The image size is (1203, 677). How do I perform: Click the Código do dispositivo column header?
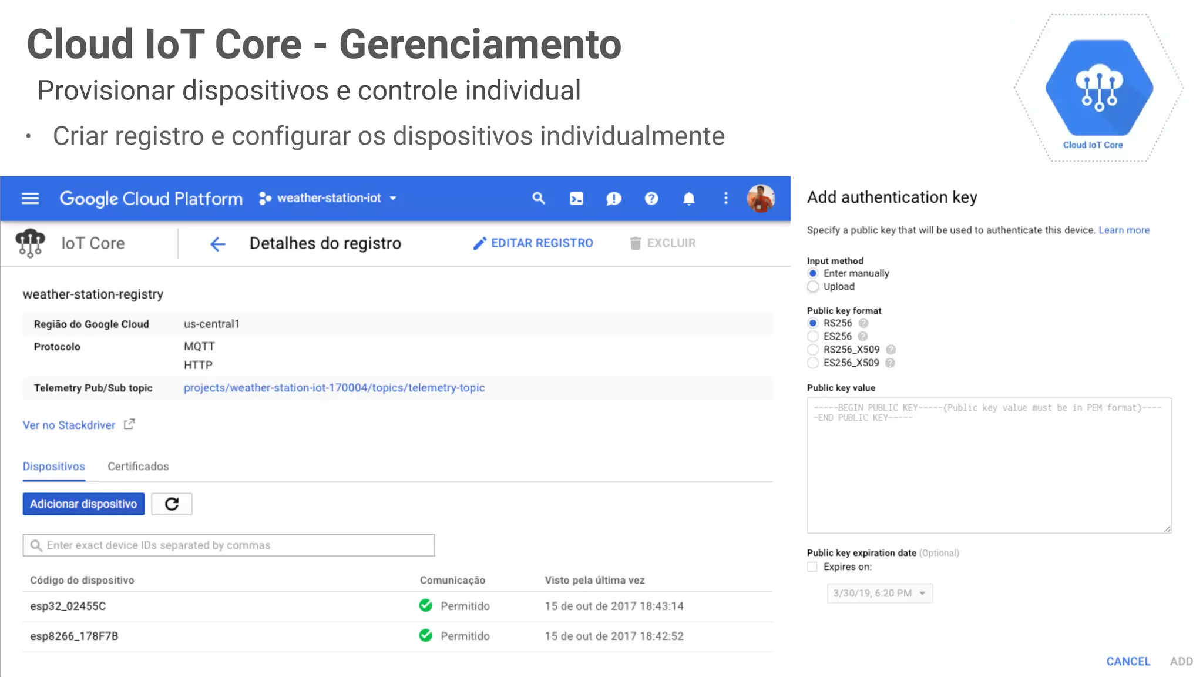pos(82,580)
